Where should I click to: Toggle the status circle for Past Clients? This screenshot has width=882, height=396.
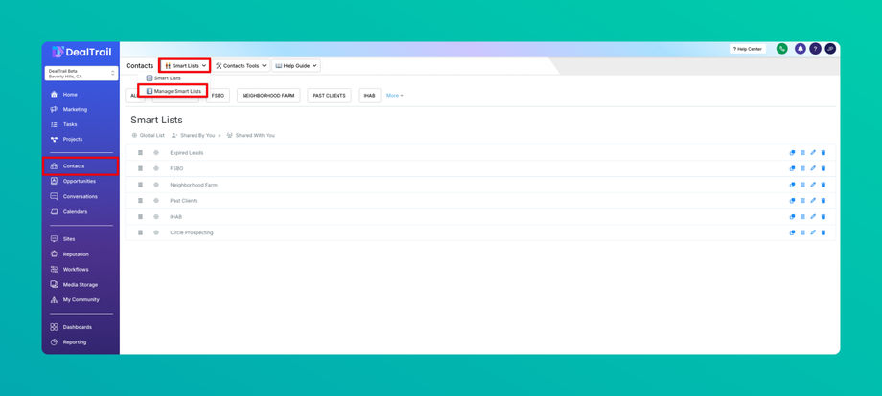[156, 200]
